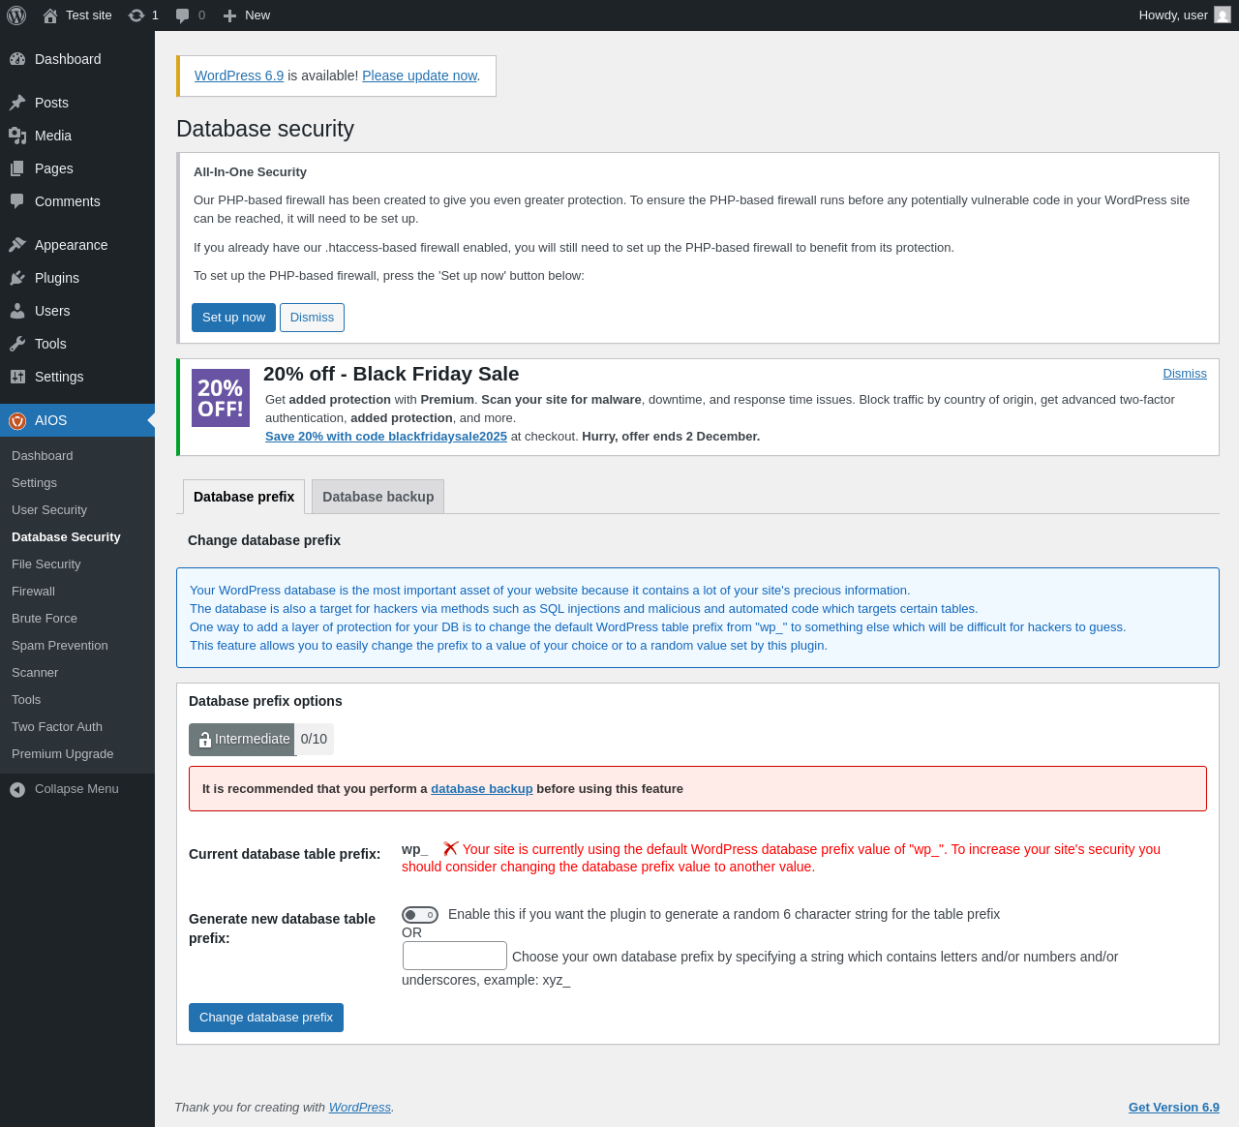The height and width of the screenshot is (1127, 1239).
Task: Open Firewall submenu item
Action: click(x=34, y=592)
